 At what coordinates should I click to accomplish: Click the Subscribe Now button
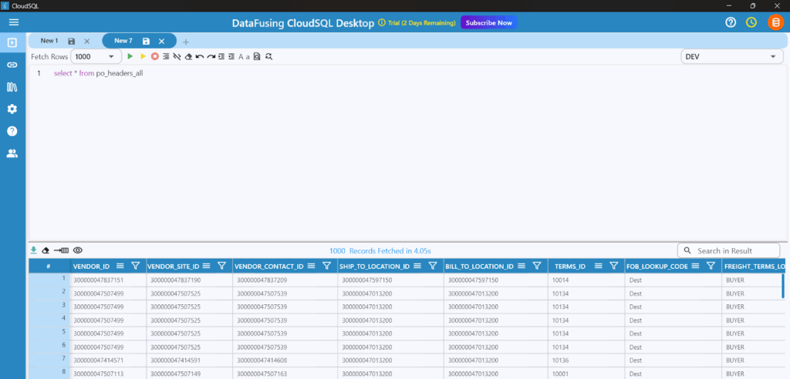(488, 22)
